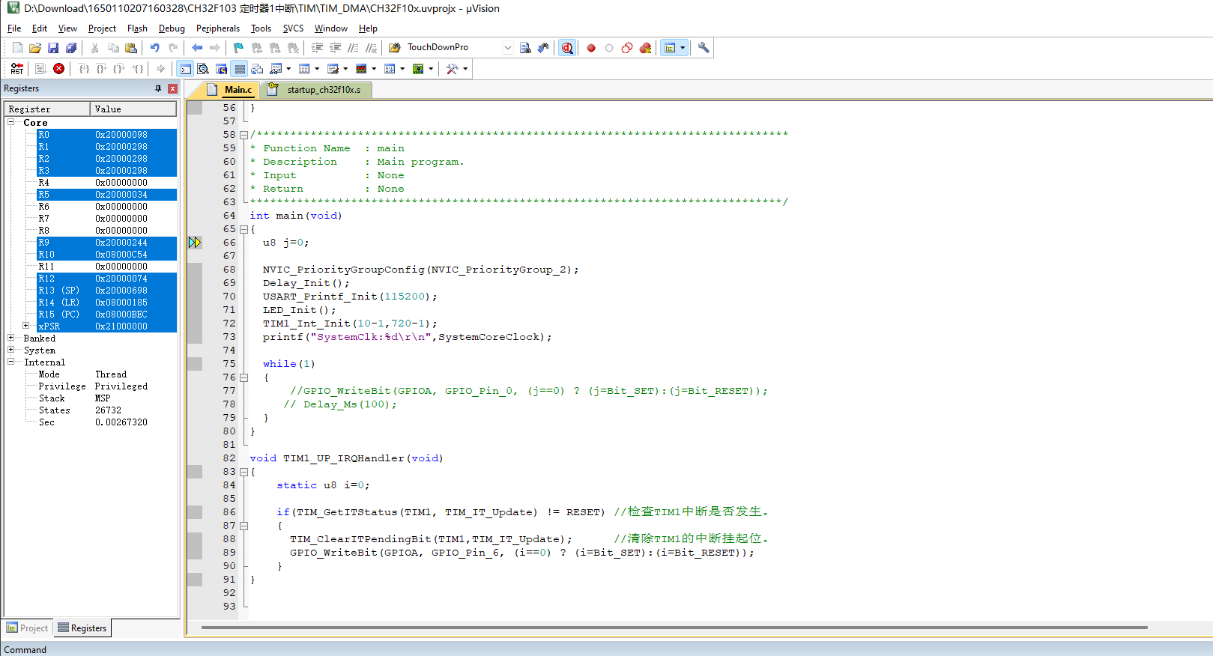Expand the System register group
Image resolution: width=1213 pixels, height=656 pixels.
pos(11,350)
